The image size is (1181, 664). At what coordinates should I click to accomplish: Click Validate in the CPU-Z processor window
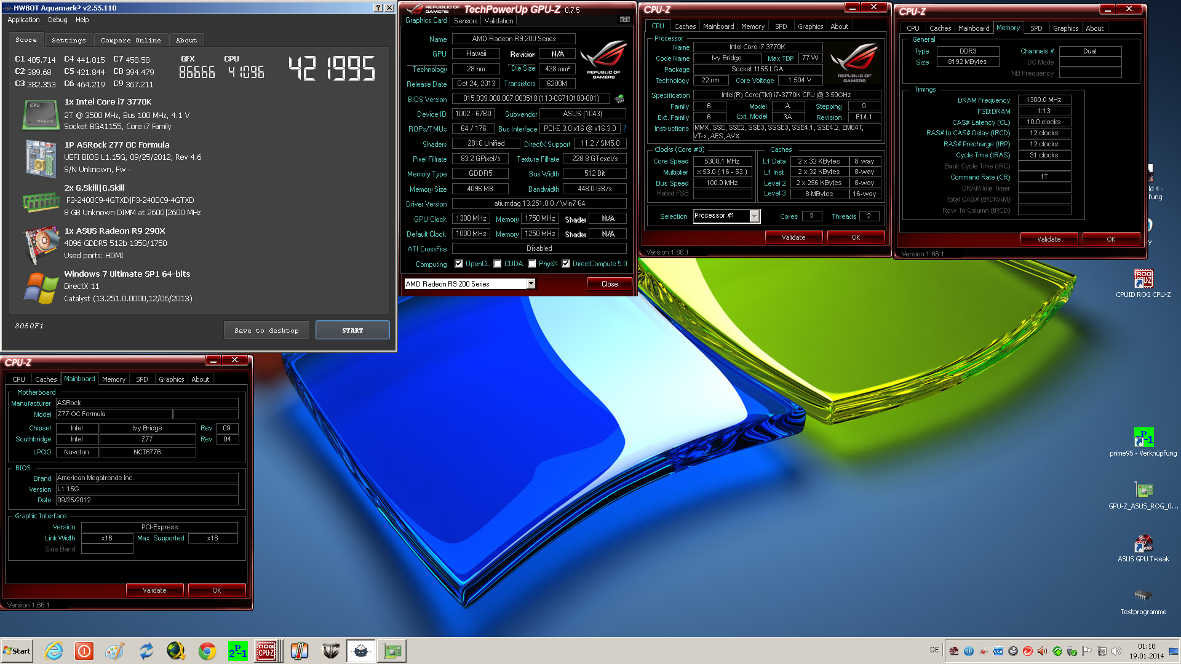(x=793, y=237)
